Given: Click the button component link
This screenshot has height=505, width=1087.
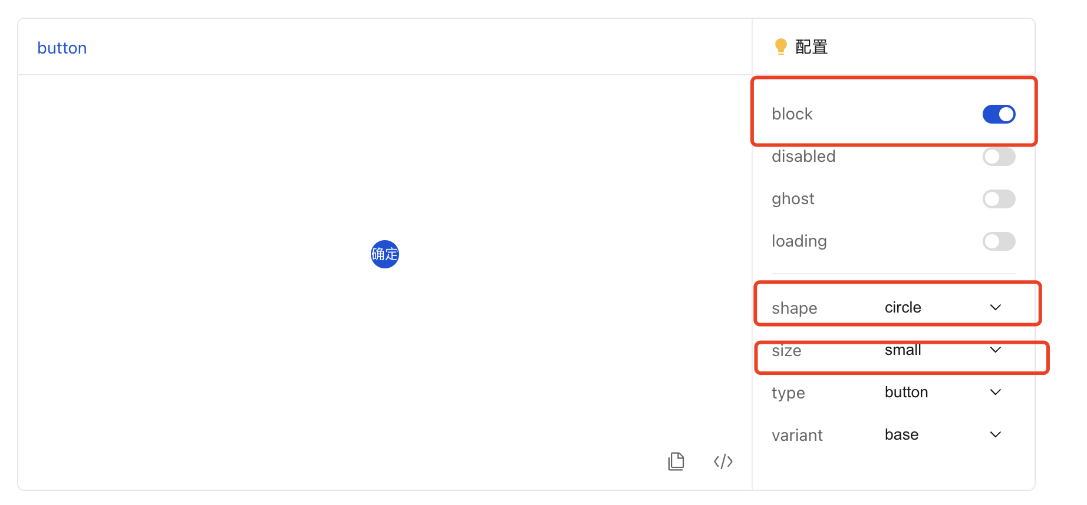Looking at the screenshot, I should pos(62,48).
